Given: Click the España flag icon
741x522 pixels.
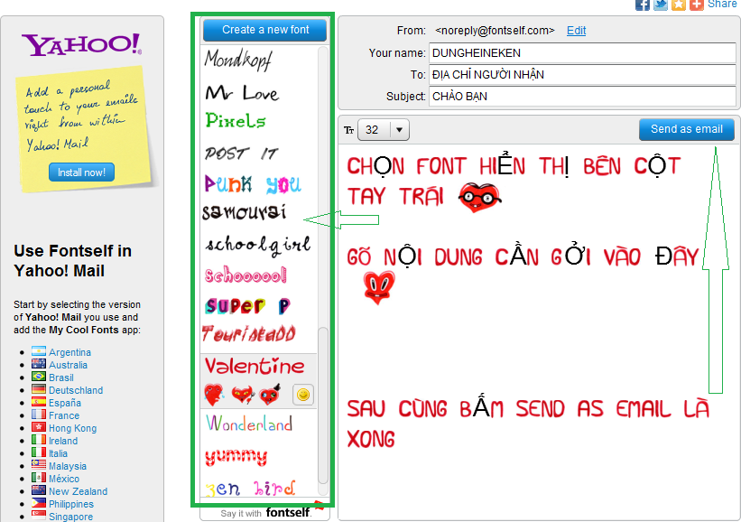Looking at the screenshot, I should 39,402.
